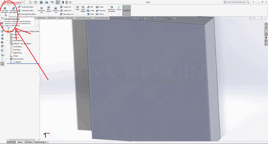Click the Rebuild traffic light icon
Screen dimensions: 268x144
click(x=63, y=2)
